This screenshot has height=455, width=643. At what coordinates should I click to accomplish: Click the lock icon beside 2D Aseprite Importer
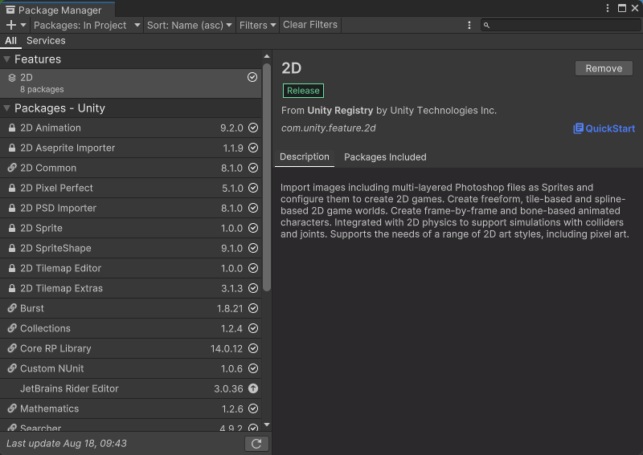(12, 148)
